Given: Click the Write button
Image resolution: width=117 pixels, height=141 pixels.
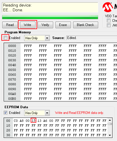Looking at the screenshot, I should point(28,25).
